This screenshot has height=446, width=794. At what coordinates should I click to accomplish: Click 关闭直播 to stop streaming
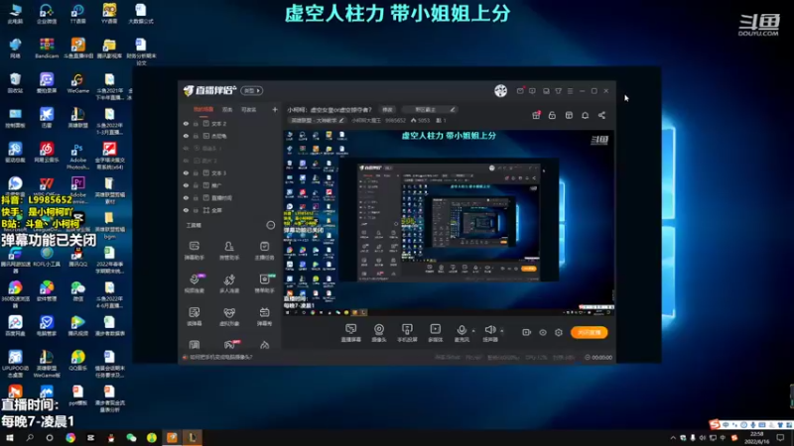click(589, 332)
